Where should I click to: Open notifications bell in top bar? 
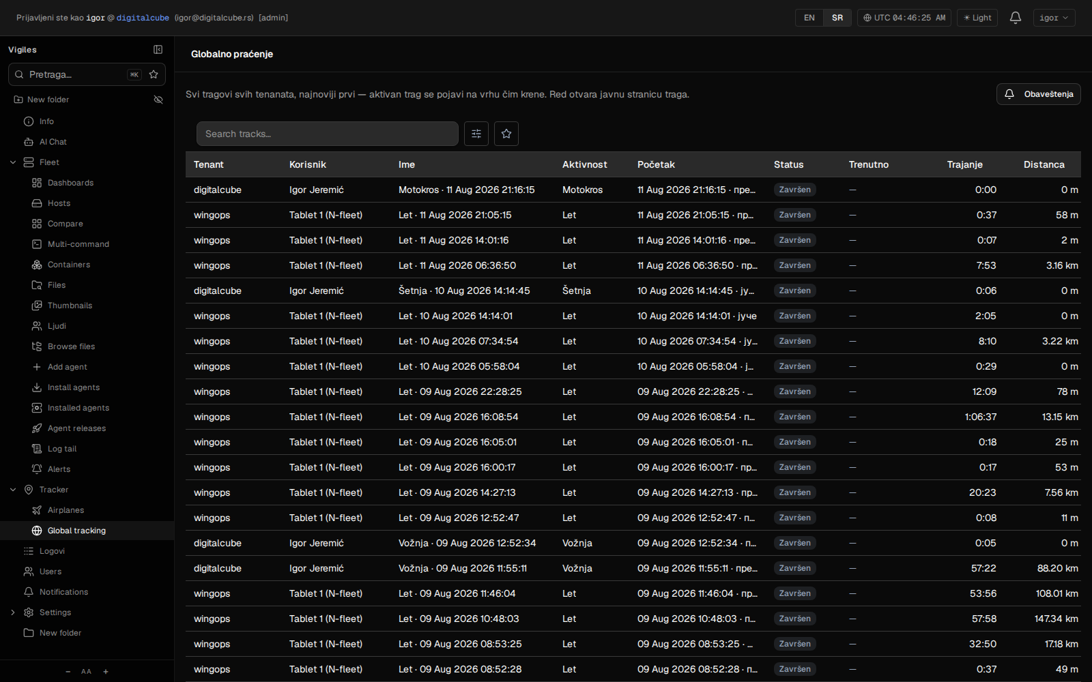point(1016,18)
